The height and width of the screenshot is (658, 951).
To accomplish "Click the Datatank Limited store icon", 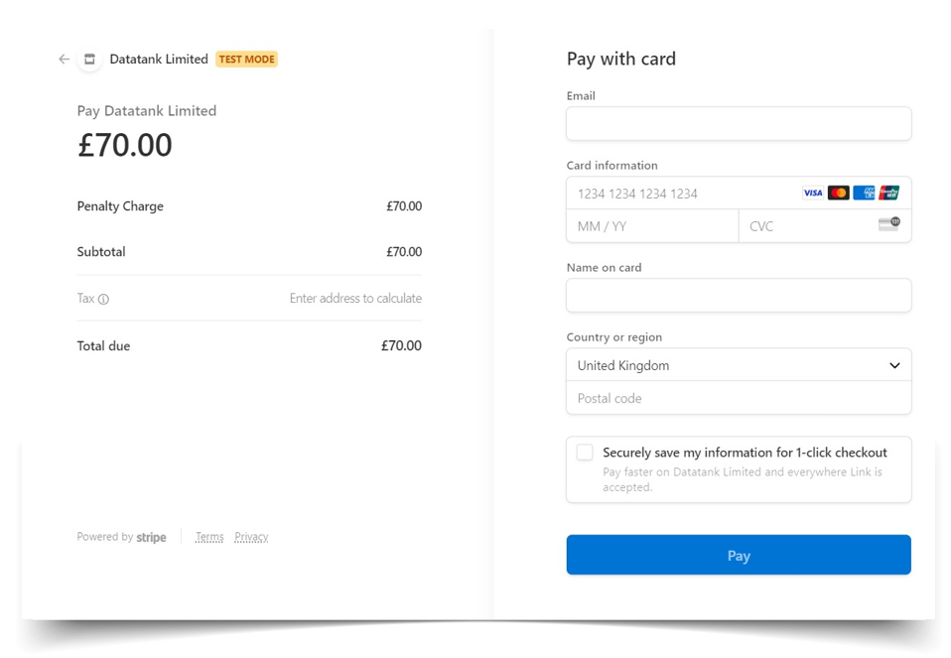I will click(x=89, y=59).
